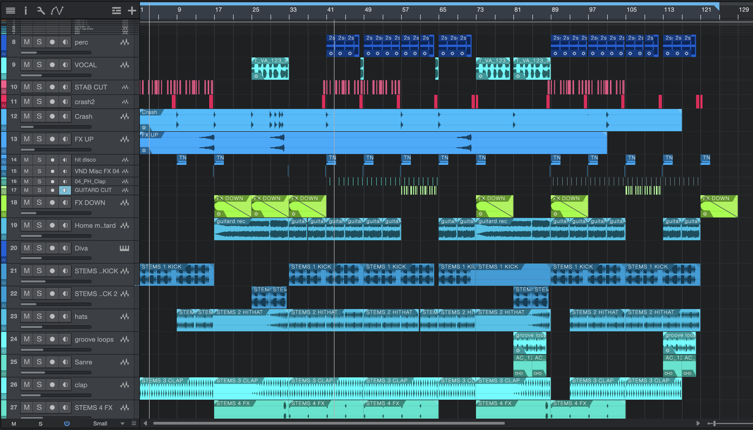This screenshot has width=753, height=430.
Task: Select the groove loops track name
Action: coord(94,339)
